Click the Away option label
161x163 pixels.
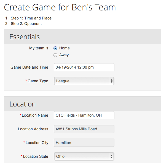pos(64,55)
